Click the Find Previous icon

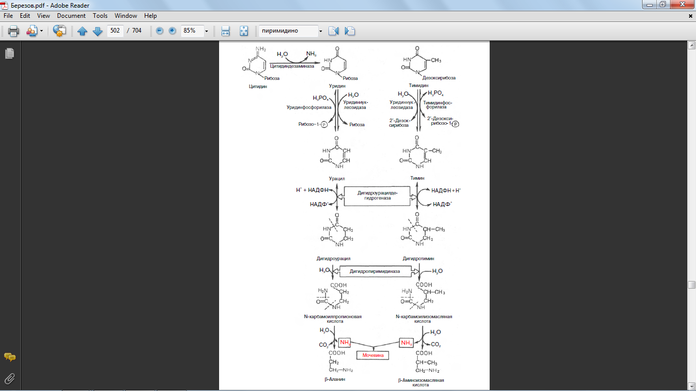point(334,31)
